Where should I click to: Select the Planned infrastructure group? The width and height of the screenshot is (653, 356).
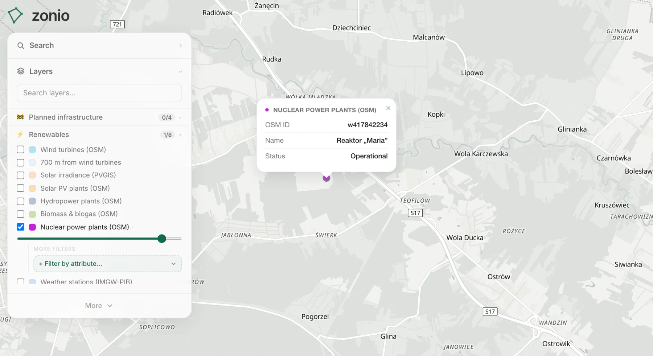[x=66, y=117]
